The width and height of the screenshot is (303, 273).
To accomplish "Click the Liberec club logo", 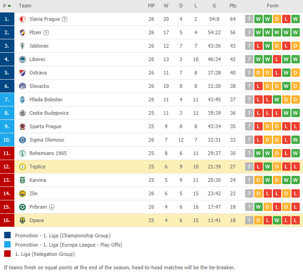I will (22, 59).
